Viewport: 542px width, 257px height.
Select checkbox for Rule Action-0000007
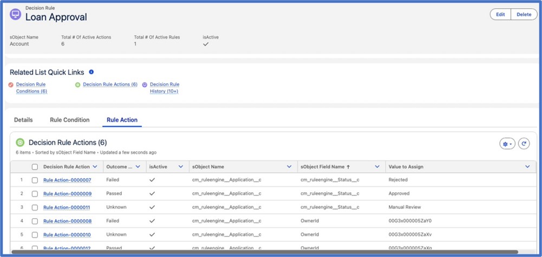pyautogui.click(x=35, y=180)
